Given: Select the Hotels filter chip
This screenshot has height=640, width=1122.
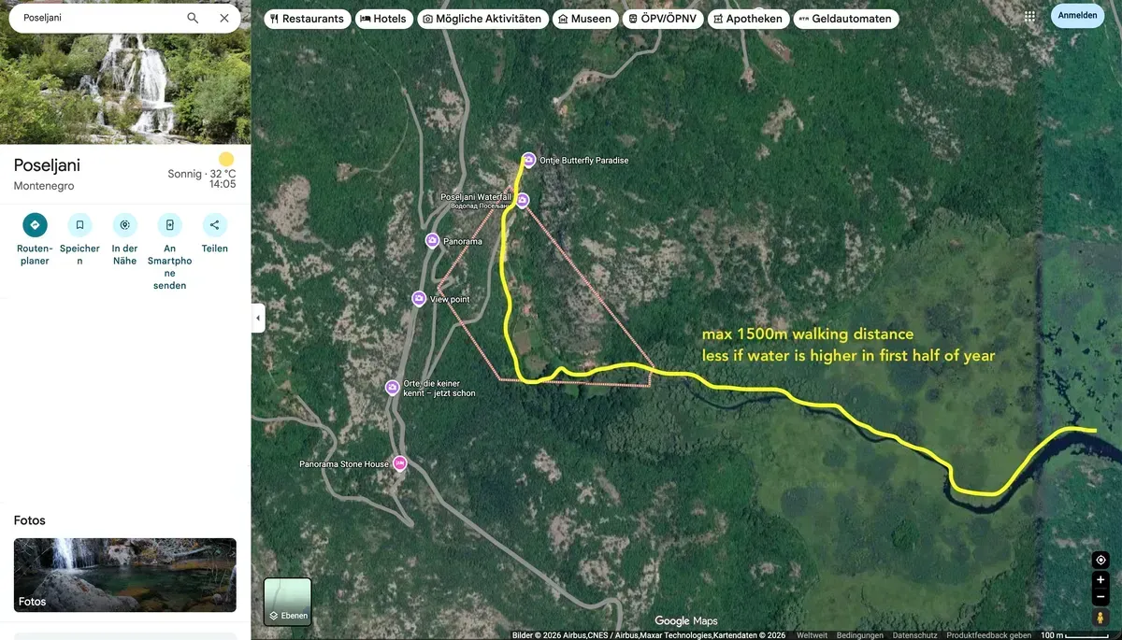Looking at the screenshot, I should click(383, 19).
